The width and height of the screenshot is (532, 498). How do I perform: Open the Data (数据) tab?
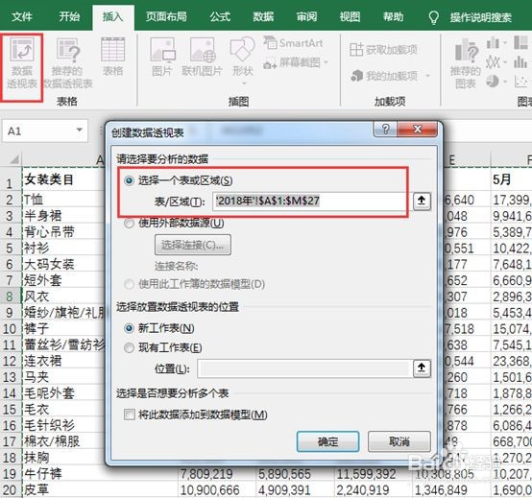263,16
